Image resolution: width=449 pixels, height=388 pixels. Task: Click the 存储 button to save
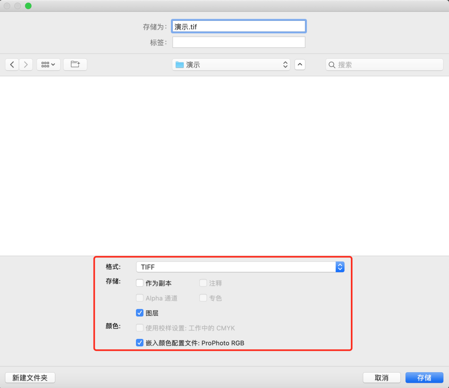tap(424, 378)
